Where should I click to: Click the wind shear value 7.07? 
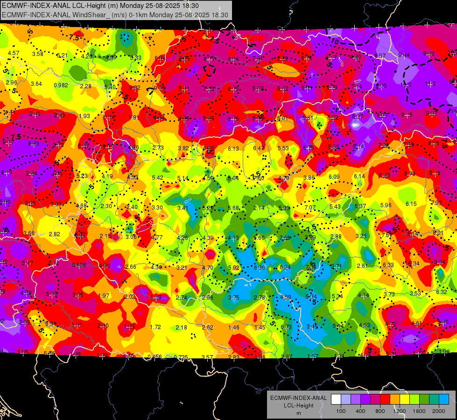[310, 207]
